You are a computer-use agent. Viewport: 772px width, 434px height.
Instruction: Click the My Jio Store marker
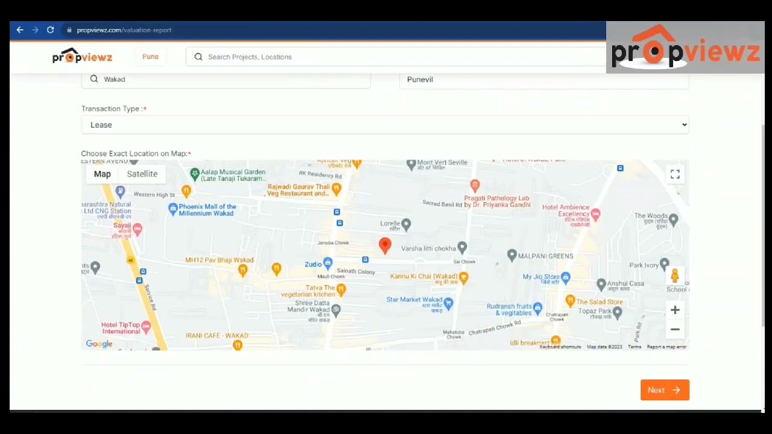pyautogui.click(x=565, y=277)
